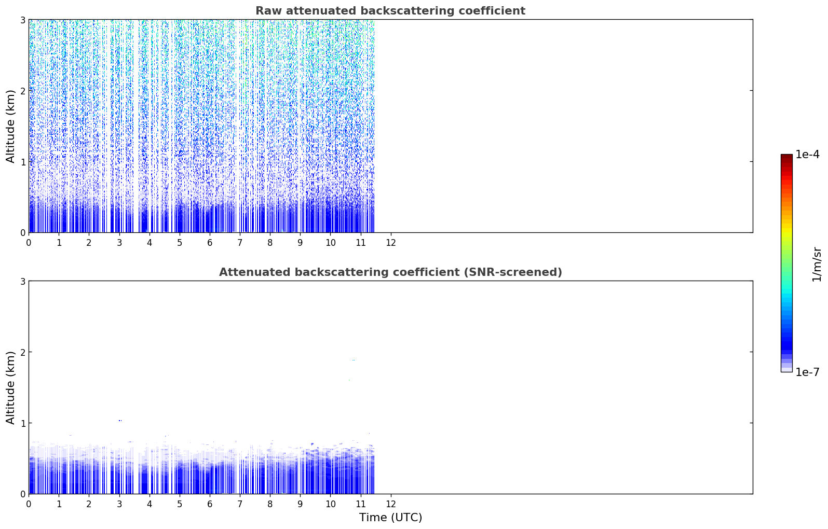Screen dimensions: 828x529
Task: Click the blue dot near 3 UTC, 1 km
Action: (x=120, y=421)
